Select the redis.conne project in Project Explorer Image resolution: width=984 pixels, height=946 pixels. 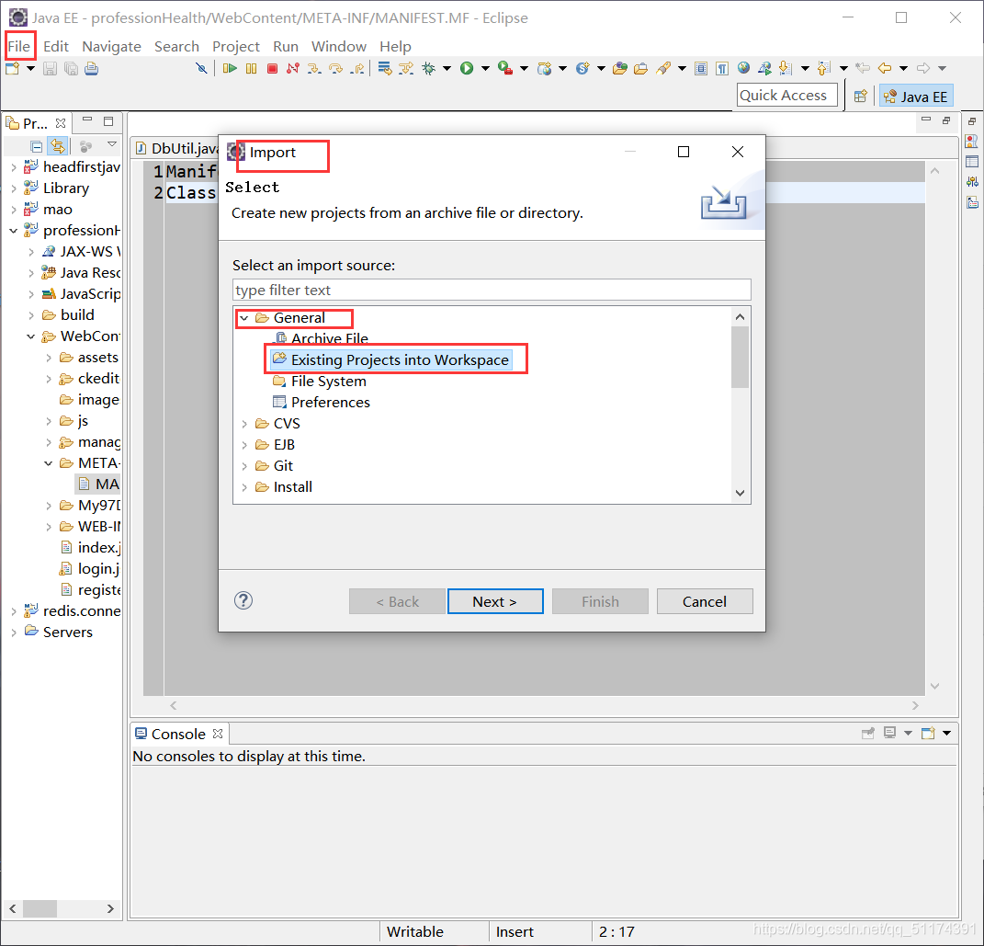pos(73,610)
